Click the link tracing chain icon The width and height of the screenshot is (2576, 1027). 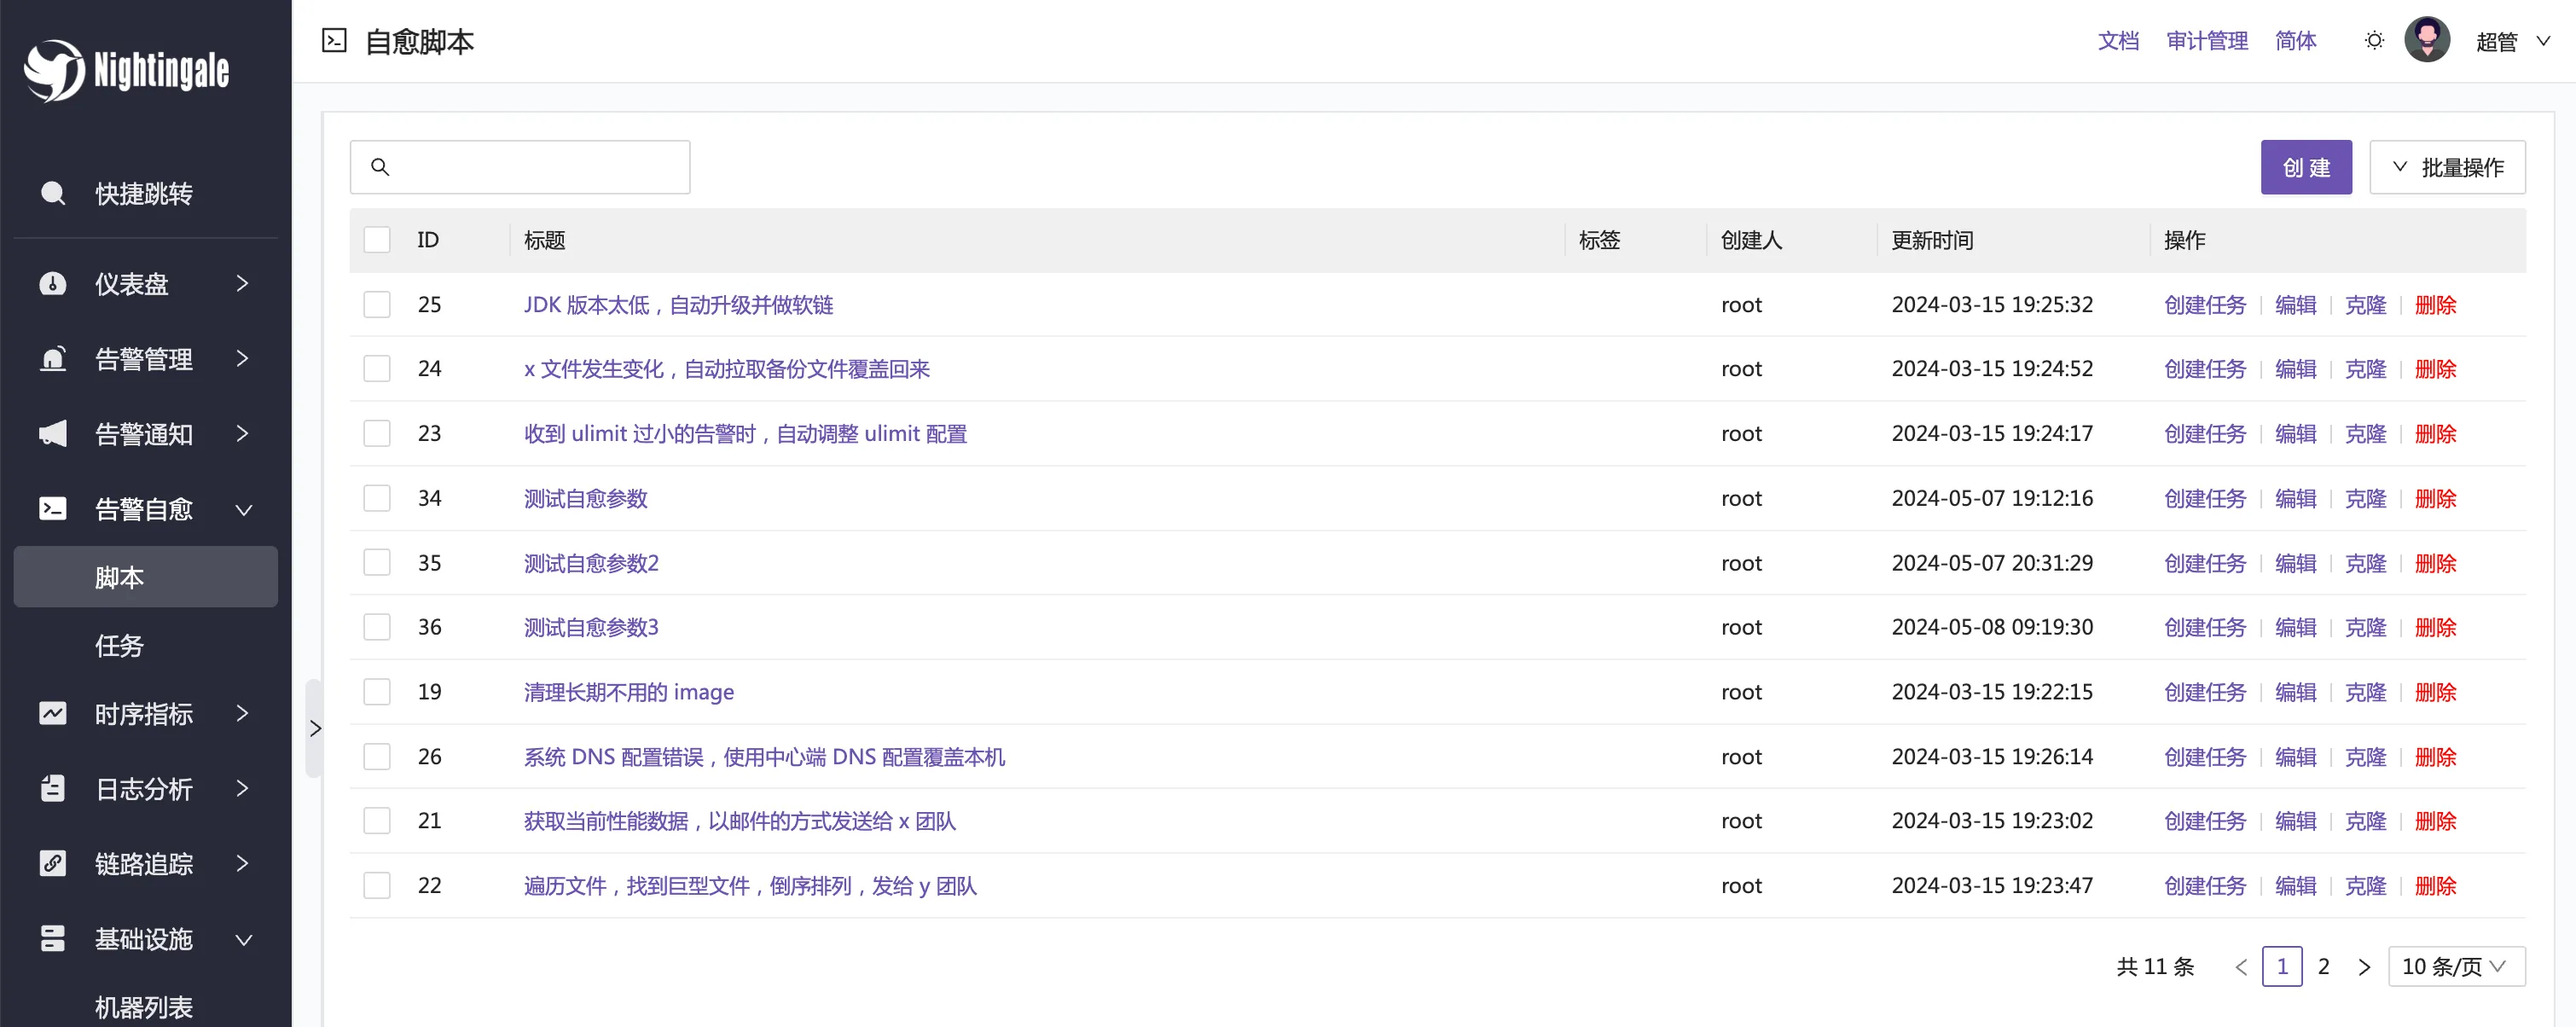tap(53, 864)
